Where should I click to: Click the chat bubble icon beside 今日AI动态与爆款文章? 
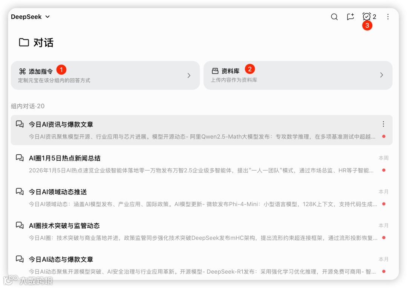pos(20,259)
